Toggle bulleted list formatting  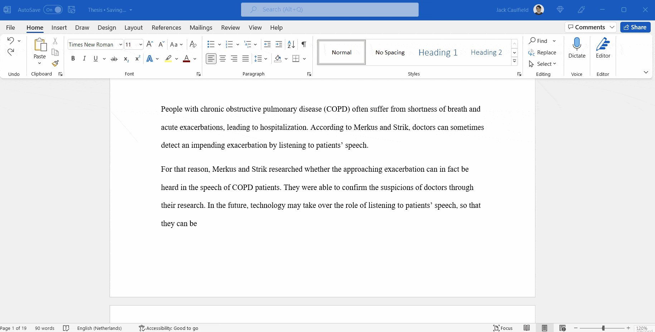coord(211,44)
